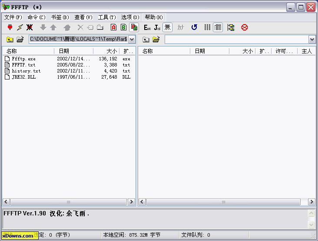318x241 pixels.
Task: Click the Mirror Upload double-arrow icon
Action: [x=67, y=27]
